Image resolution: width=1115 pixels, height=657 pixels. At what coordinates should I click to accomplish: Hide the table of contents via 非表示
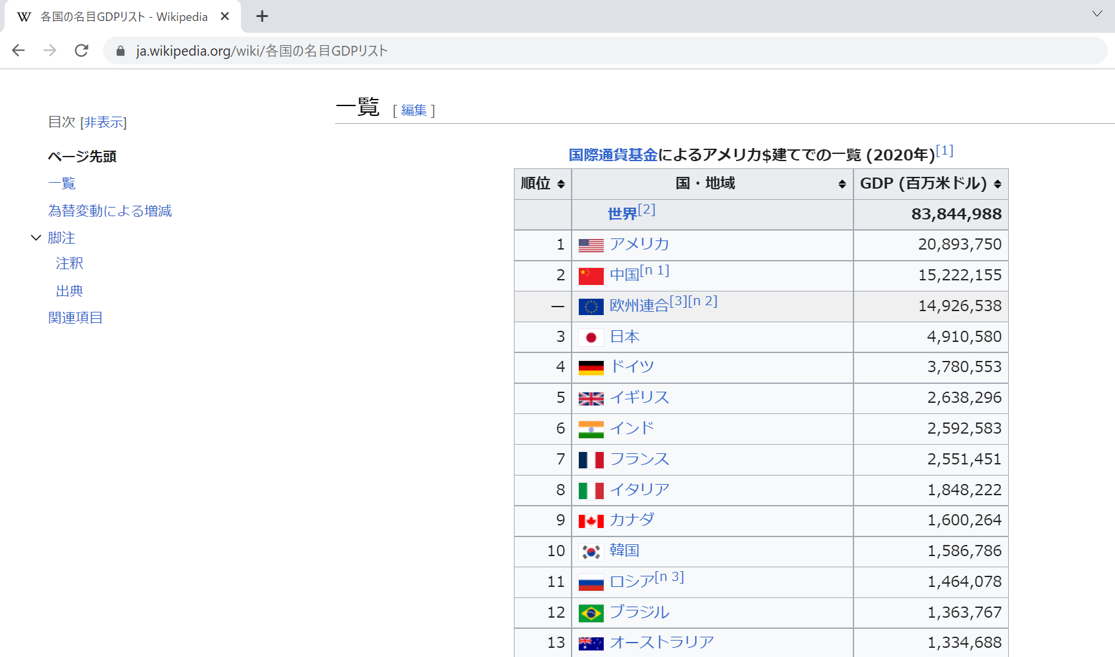pos(104,122)
